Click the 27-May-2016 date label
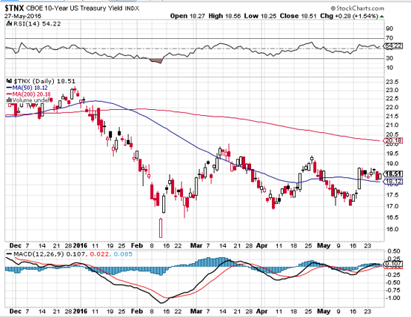This screenshot has width=411, height=317. tap(23, 16)
